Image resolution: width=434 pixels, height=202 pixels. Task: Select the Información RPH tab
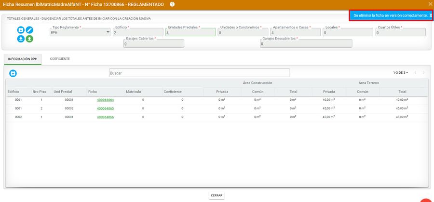23,59
